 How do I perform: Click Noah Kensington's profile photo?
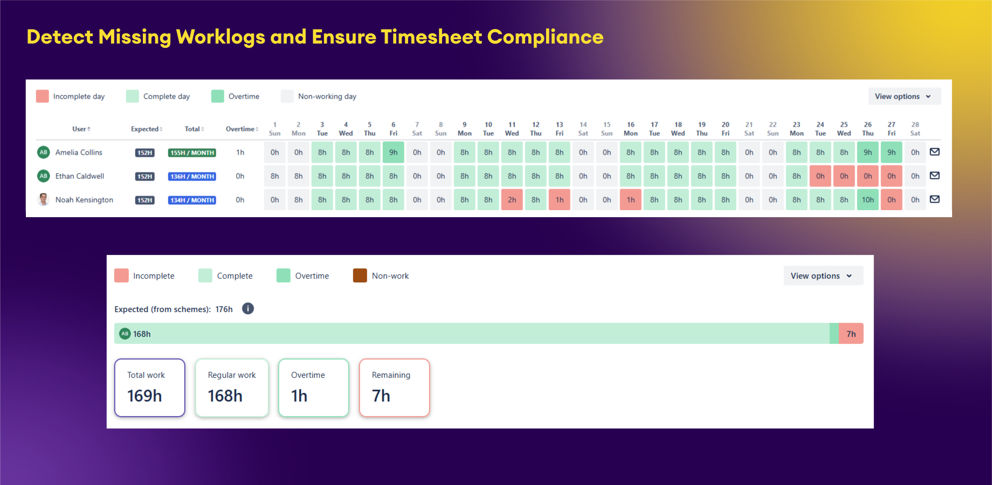[43, 199]
